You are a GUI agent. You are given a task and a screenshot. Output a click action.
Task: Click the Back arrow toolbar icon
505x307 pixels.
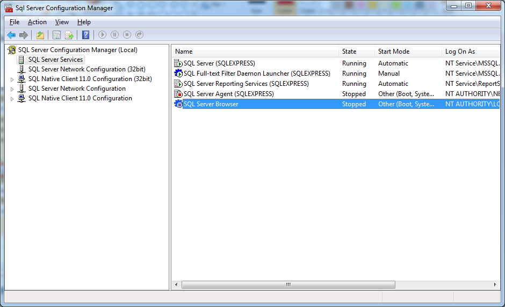point(11,35)
